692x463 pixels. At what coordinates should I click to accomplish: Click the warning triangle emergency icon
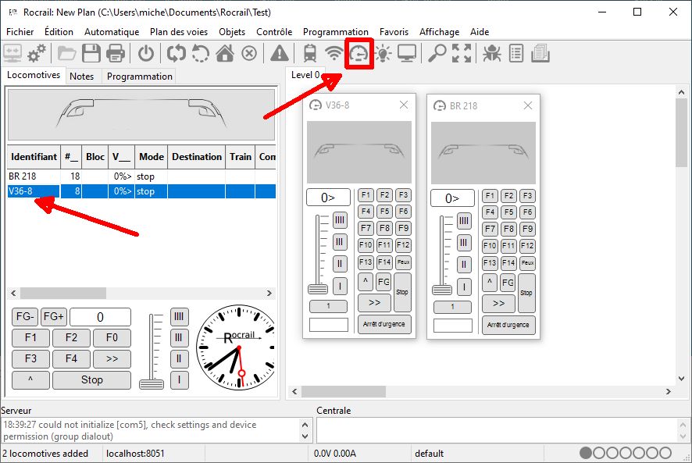pos(280,53)
